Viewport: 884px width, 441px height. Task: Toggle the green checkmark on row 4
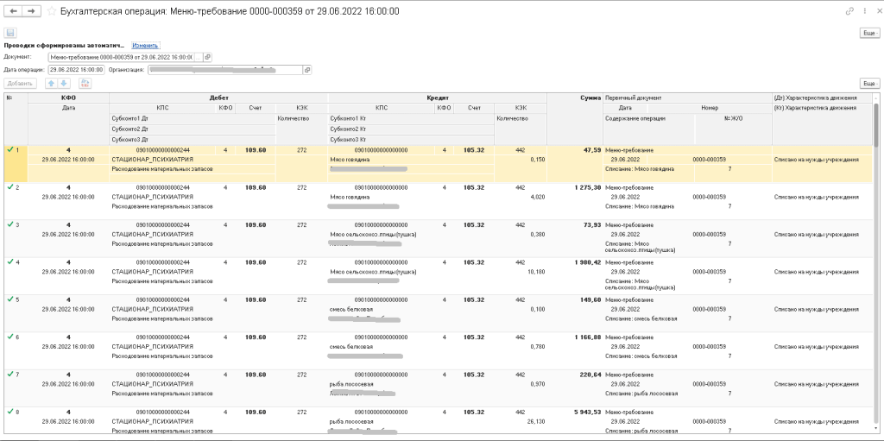pos(9,261)
